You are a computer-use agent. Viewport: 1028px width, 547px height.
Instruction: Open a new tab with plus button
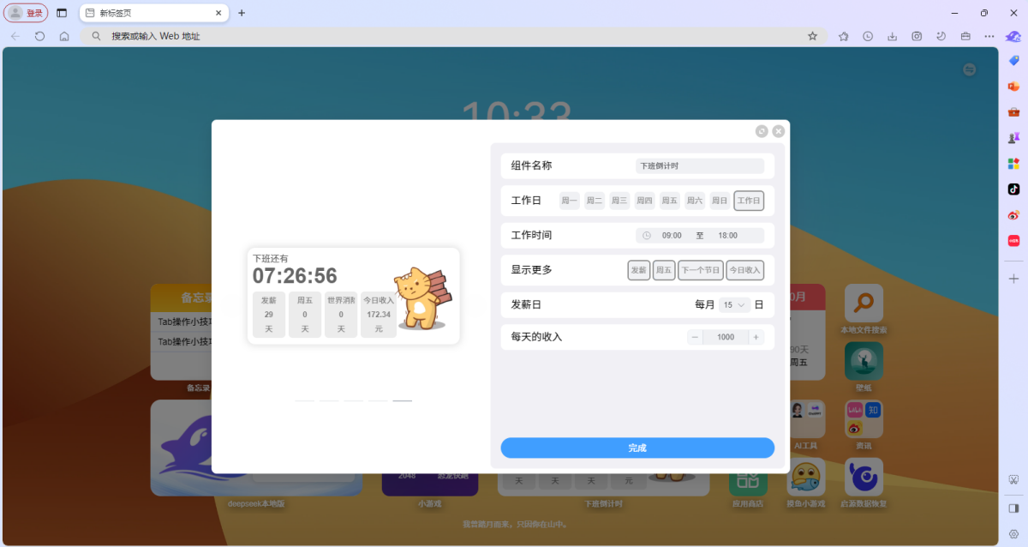(x=242, y=13)
